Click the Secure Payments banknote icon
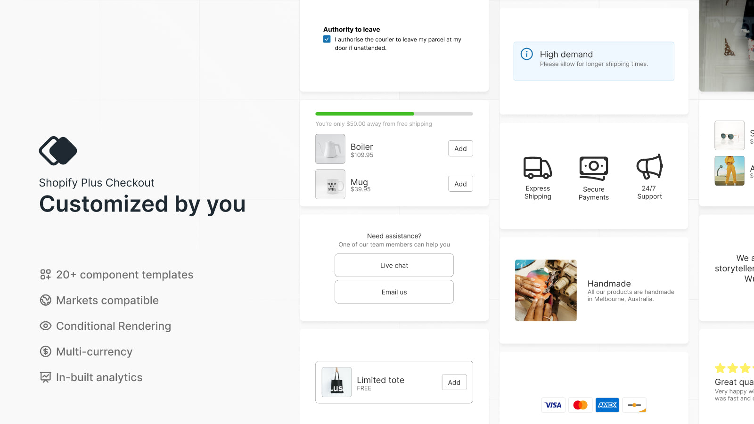Screen dimensions: 754x424 (593, 167)
